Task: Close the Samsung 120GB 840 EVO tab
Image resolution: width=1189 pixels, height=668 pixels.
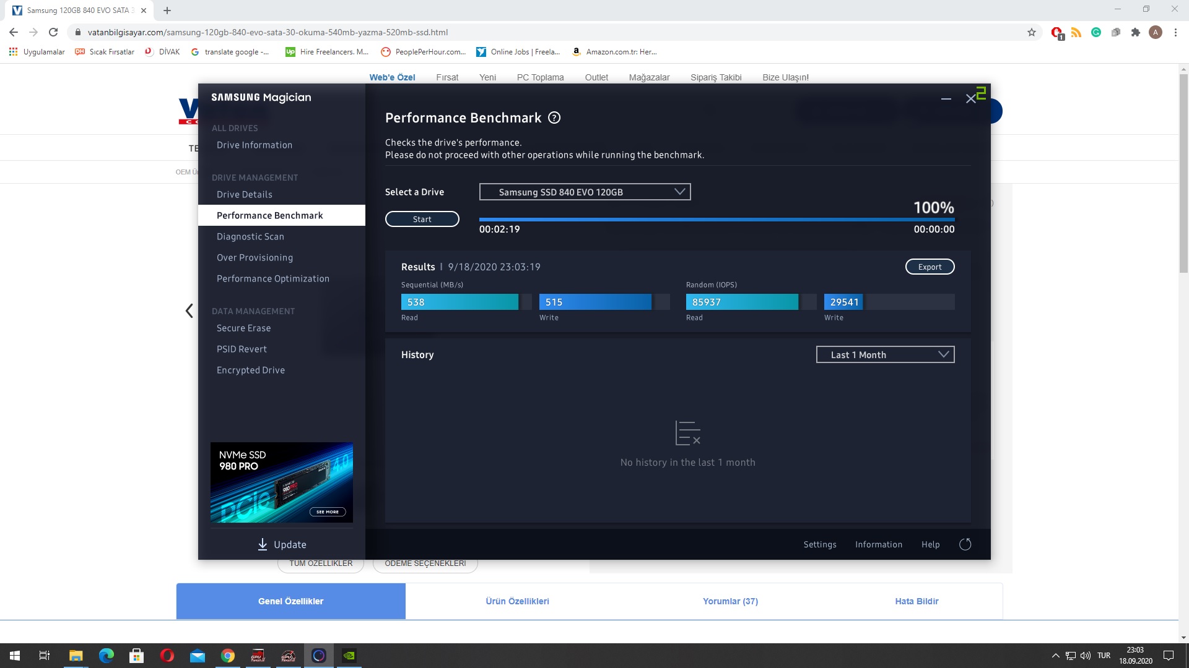Action: tap(144, 11)
